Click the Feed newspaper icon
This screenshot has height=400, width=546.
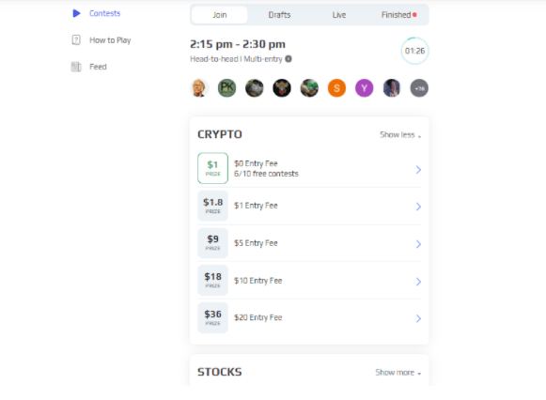pos(76,67)
